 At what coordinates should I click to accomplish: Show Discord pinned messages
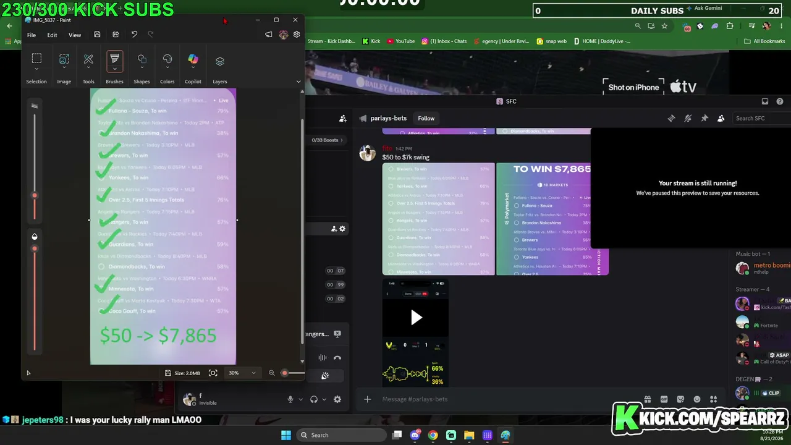coord(704,118)
